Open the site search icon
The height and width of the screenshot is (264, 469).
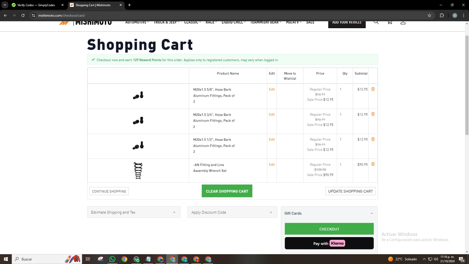(x=376, y=22)
